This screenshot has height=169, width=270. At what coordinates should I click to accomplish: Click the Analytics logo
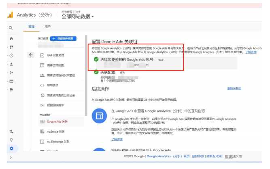(x=11, y=15)
